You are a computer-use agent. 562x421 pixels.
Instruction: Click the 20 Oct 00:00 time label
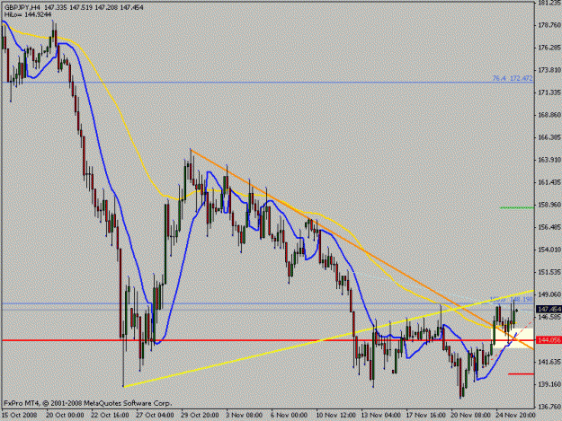pyautogui.click(x=65, y=415)
